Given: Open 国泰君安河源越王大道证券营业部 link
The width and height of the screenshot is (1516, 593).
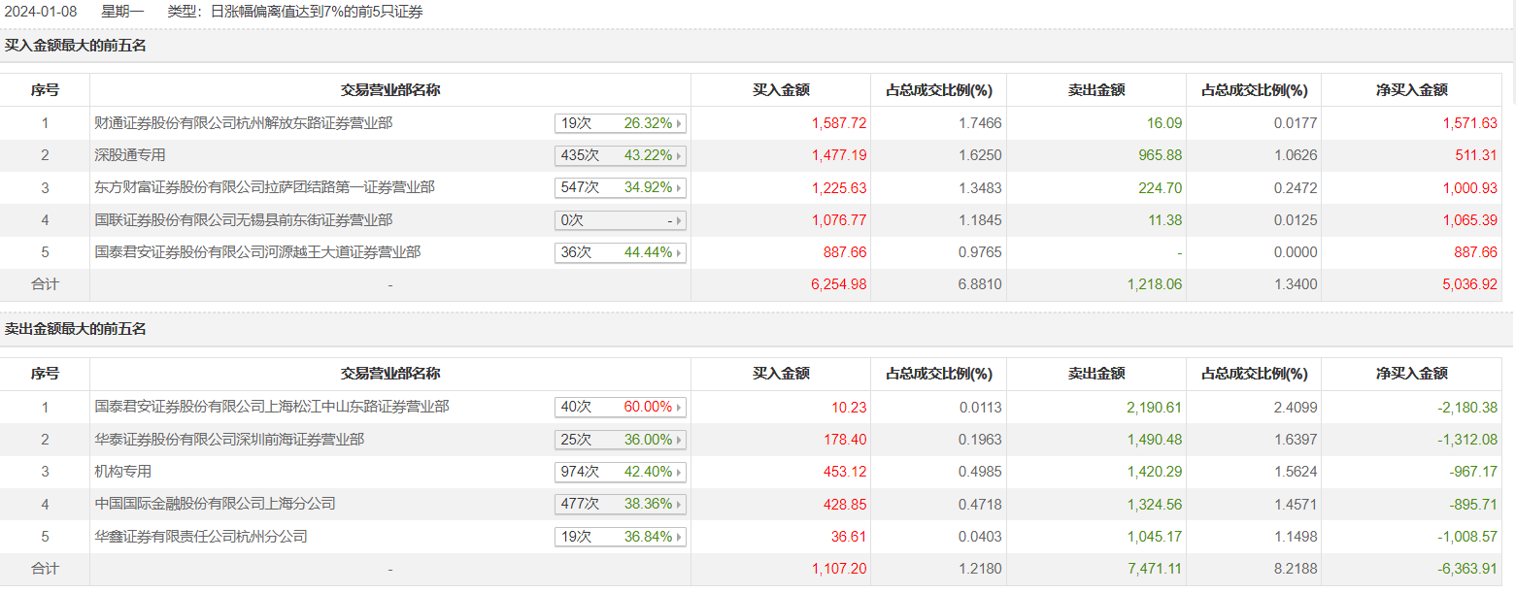Looking at the screenshot, I should [x=257, y=252].
